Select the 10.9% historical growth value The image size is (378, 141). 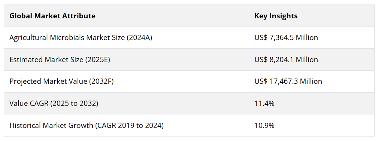[x=264, y=125]
